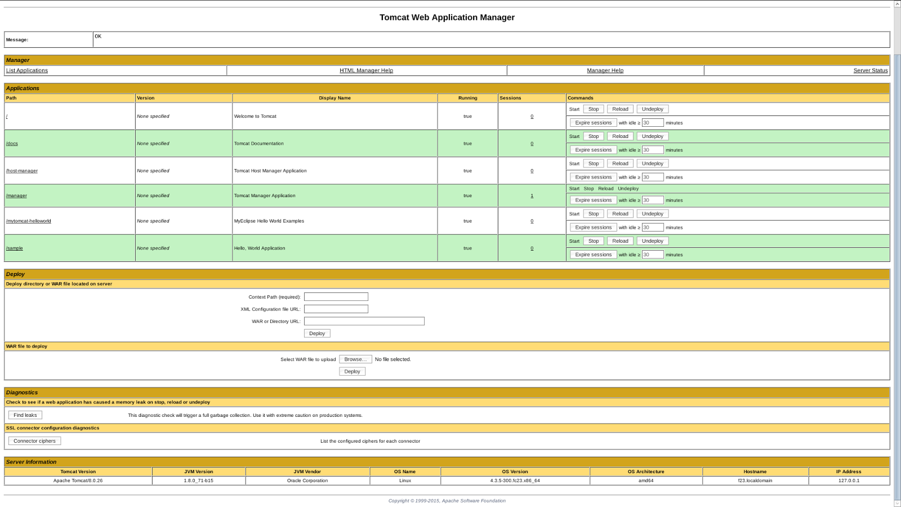This screenshot has width=901, height=507.
Task: Undeploy the /sample application
Action: (653, 241)
